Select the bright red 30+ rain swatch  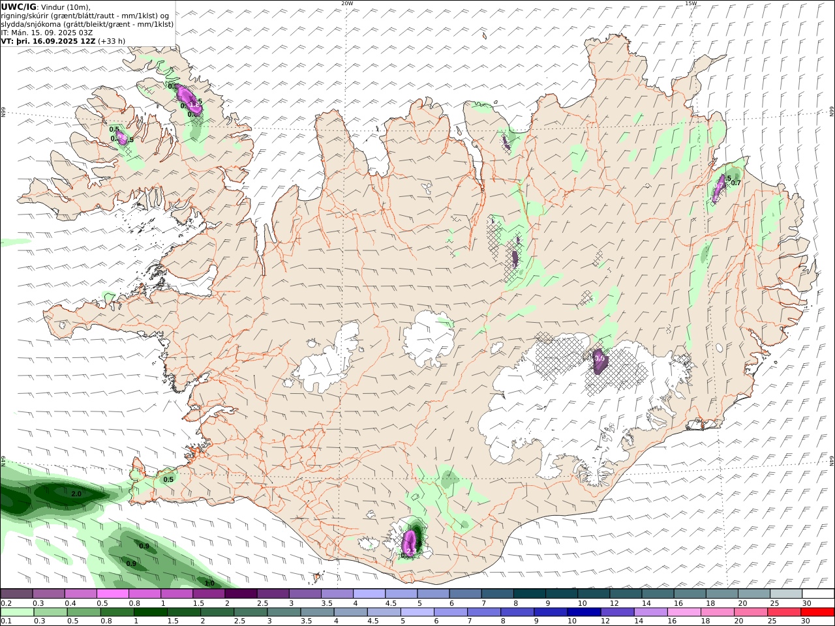tap(817, 612)
